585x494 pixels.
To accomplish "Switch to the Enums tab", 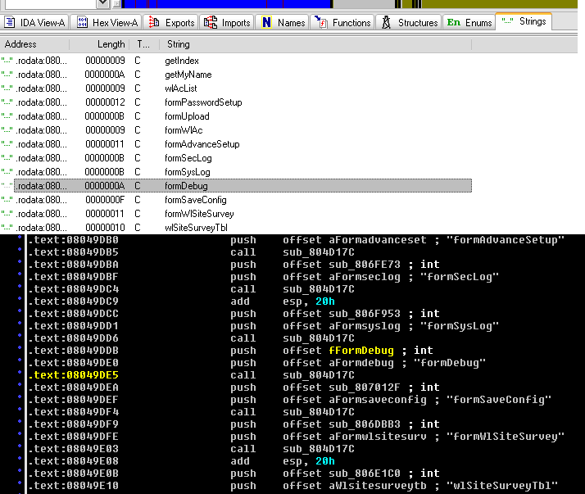I will pos(469,23).
